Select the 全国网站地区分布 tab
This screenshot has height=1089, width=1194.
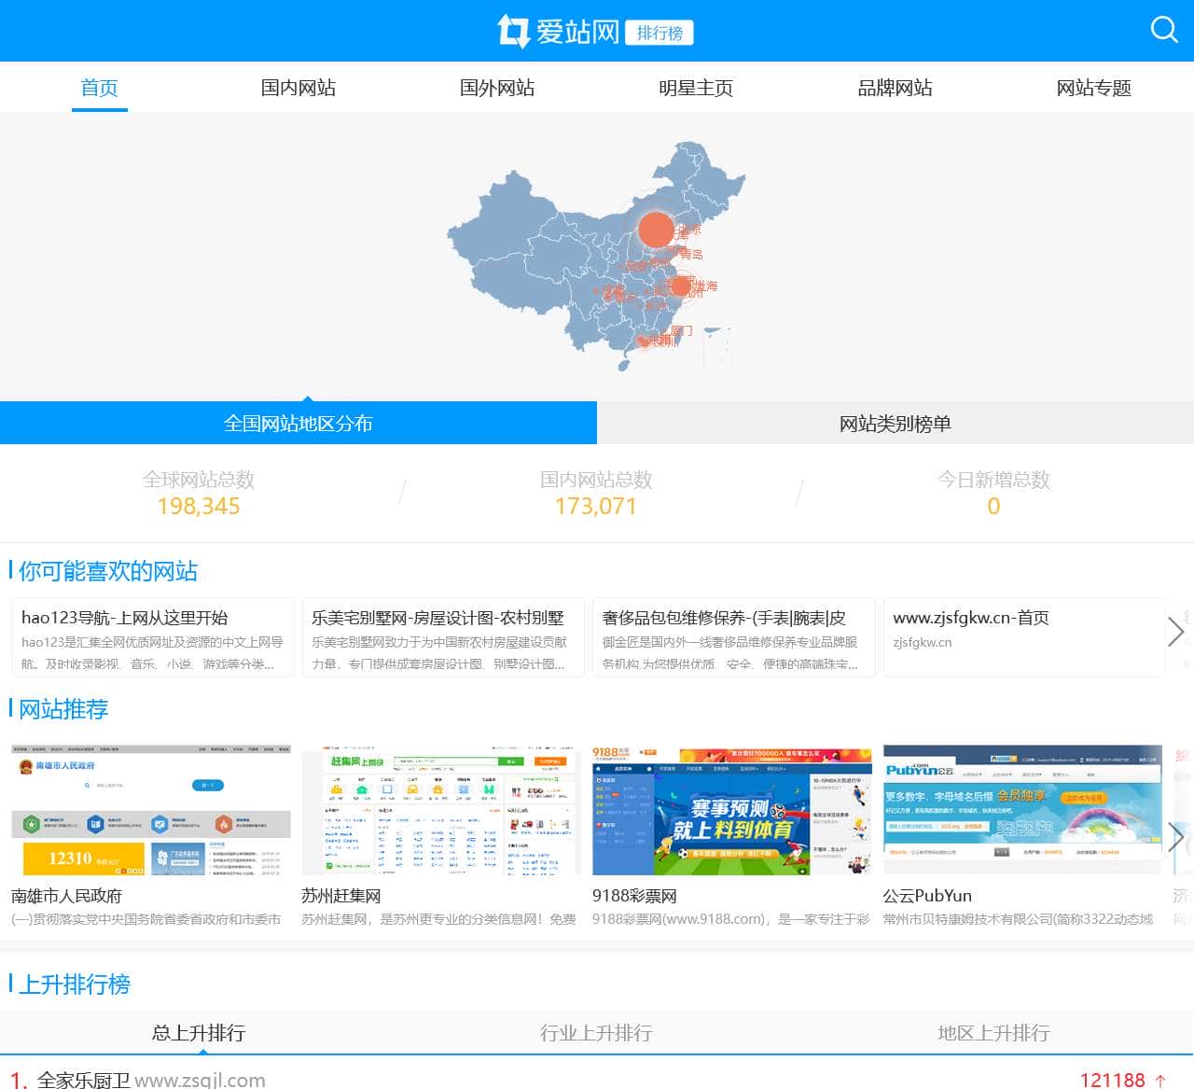point(298,423)
